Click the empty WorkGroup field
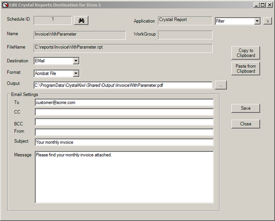This screenshot has height=221, width=275. (185, 35)
